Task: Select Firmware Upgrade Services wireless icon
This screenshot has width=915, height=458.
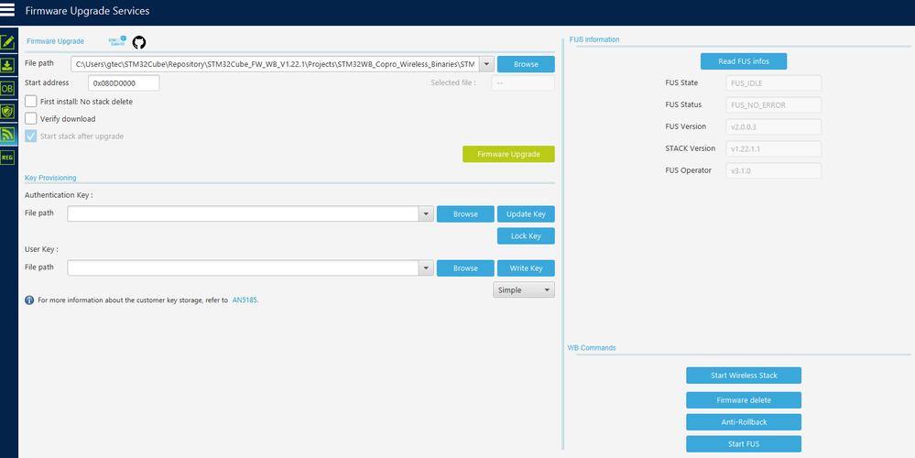Action: [x=7, y=135]
